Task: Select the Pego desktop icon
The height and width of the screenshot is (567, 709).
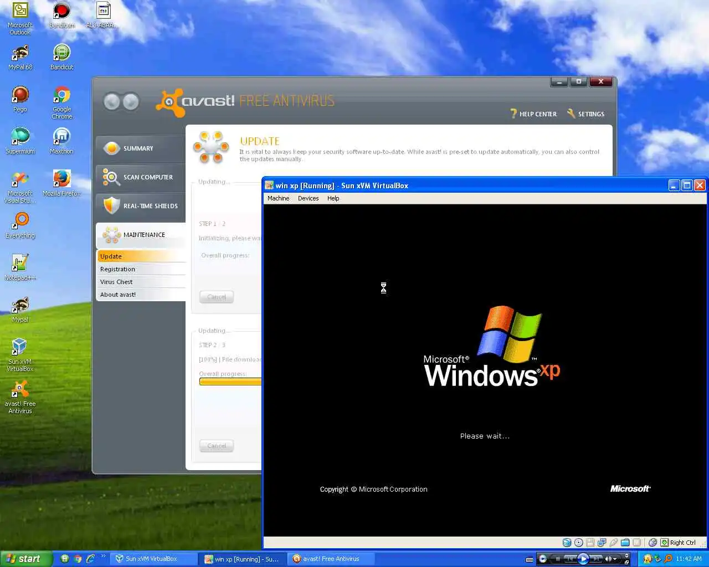Action: [20, 99]
